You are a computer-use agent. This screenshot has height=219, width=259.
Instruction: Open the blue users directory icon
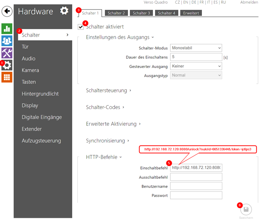coord(7,41)
